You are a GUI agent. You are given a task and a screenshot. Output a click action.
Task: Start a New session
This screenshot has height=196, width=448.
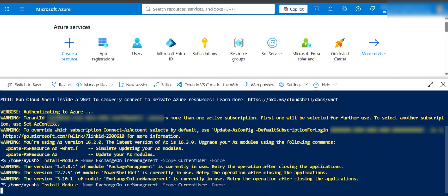134,85
